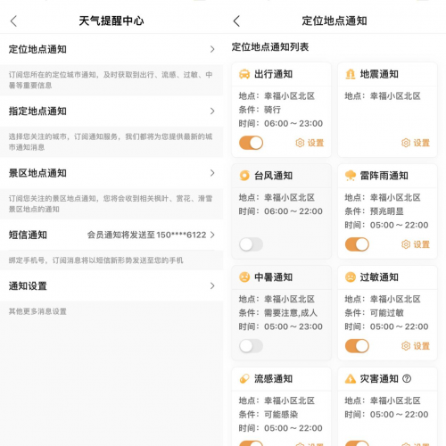Open 设置 for 雷阵雨通知 card

pos(416,244)
